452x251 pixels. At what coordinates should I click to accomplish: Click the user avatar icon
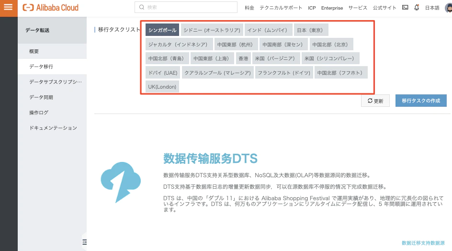click(x=448, y=8)
